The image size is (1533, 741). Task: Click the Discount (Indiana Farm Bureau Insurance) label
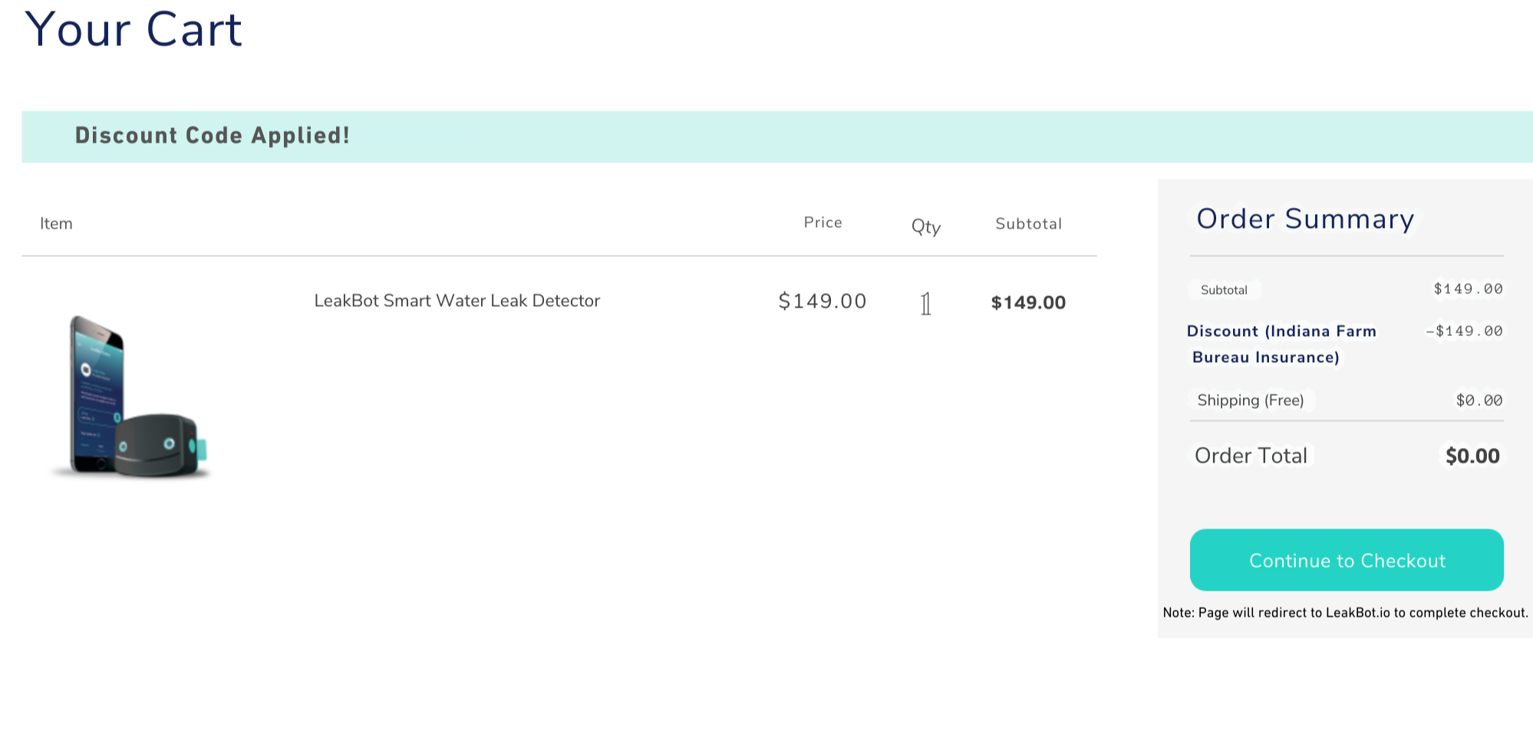1281,344
